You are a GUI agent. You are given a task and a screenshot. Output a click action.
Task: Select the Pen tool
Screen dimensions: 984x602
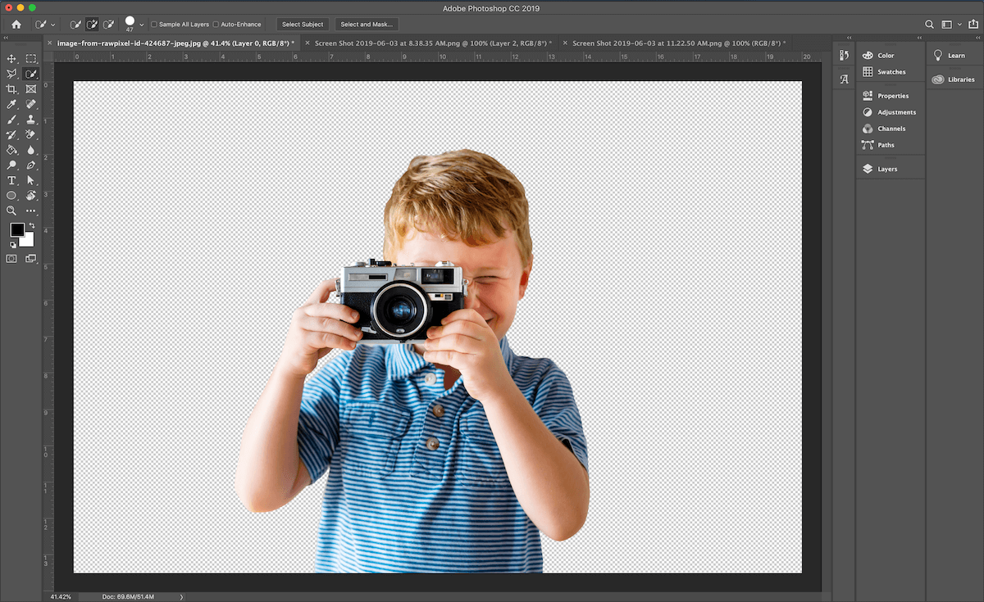point(30,165)
